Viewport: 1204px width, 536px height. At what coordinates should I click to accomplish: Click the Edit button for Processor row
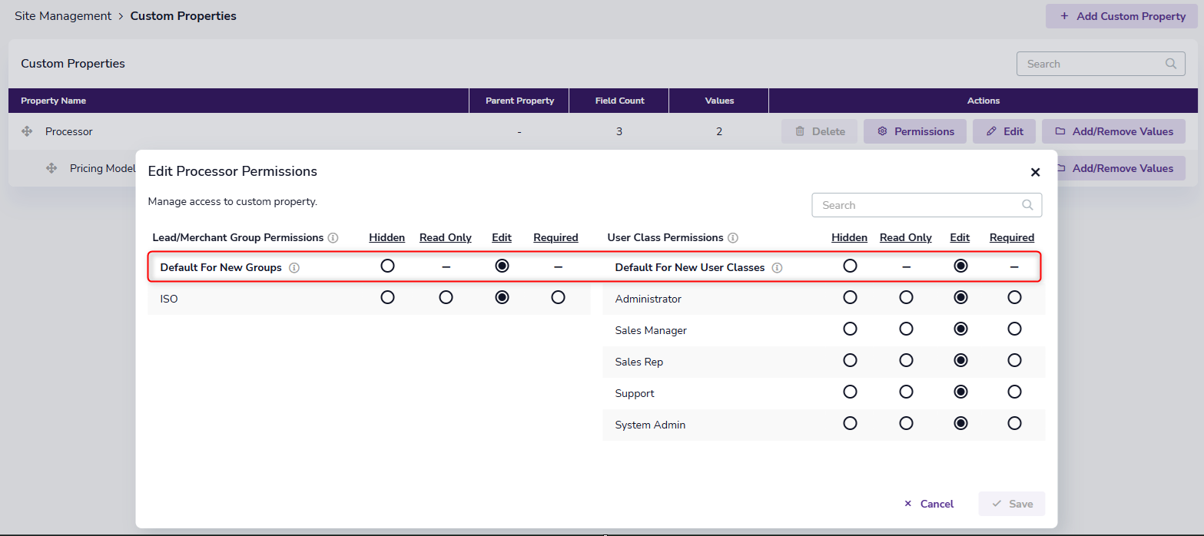(1004, 131)
